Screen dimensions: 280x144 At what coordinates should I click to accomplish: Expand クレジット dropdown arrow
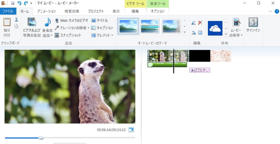pyautogui.click(x=112, y=35)
